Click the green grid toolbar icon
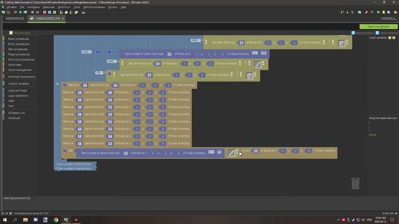This screenshot has height=224, width=399. click(54, 12)
